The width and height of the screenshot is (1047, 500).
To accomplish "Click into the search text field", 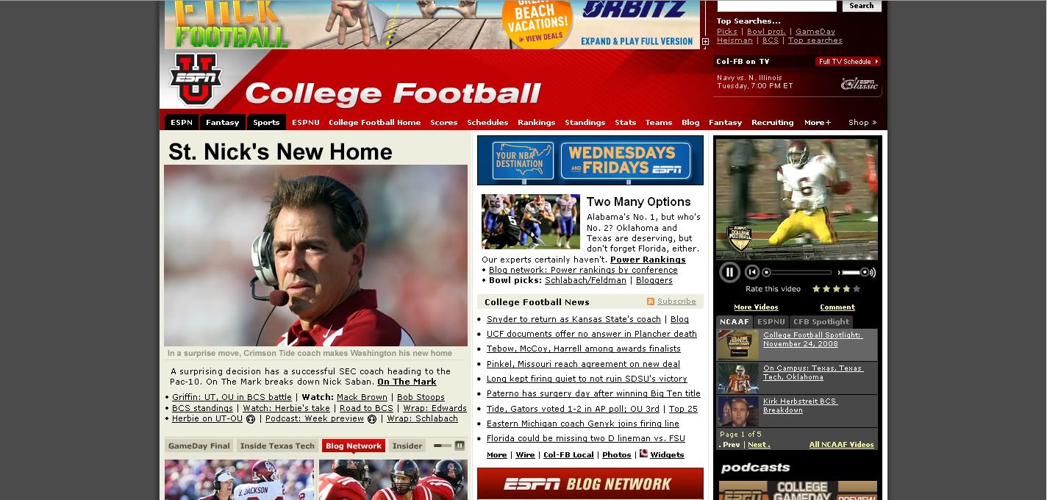I will point(776,6).
